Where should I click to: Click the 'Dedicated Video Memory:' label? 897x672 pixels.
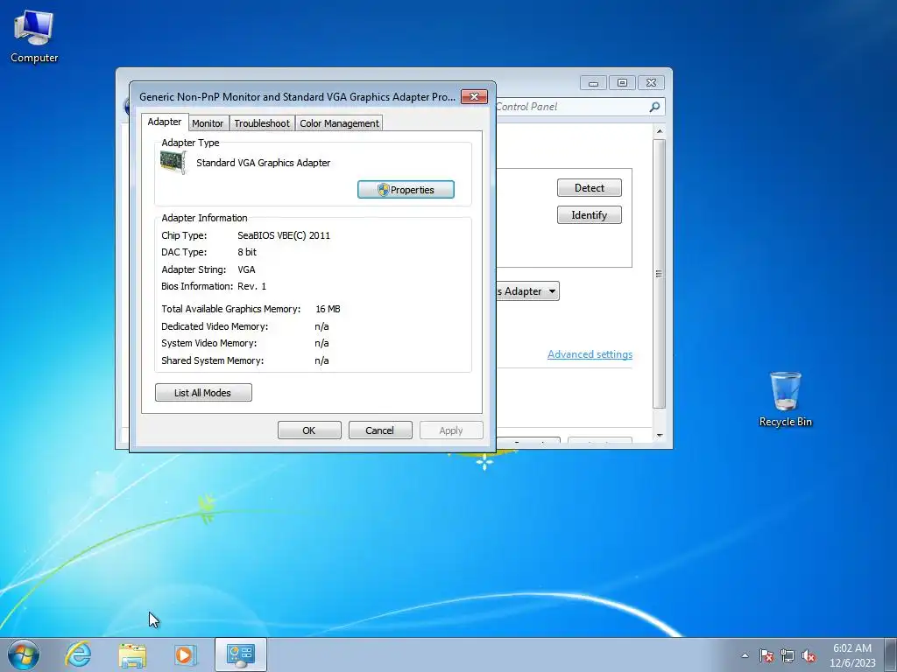pyautogui.click(x=215, y=326)
